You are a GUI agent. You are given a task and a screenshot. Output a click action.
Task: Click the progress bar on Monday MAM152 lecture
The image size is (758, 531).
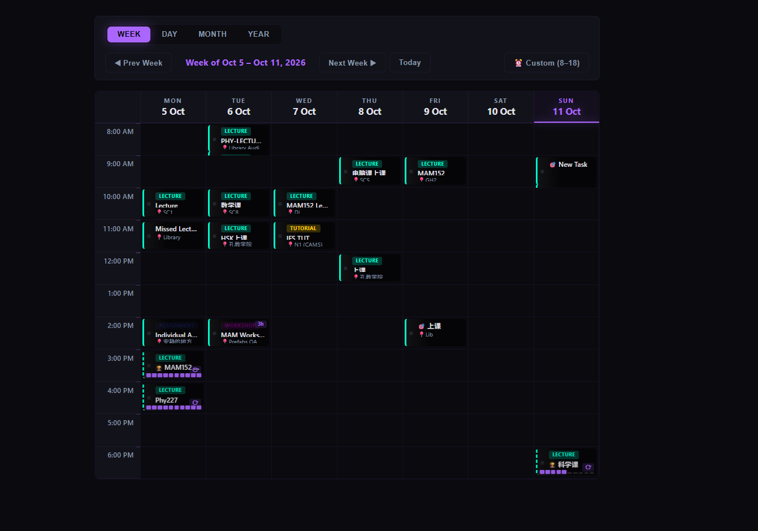[174, 375]
